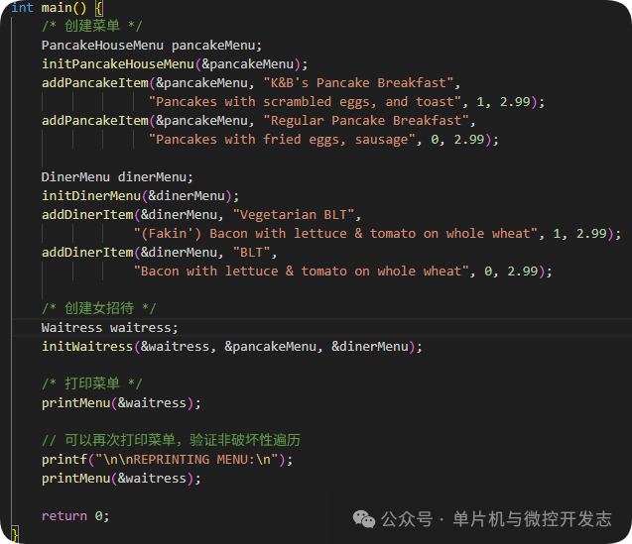
Task: Click the comment '// 可以再次打印菜单, 验证非破坏性遍历'
Action: [172, 441]
